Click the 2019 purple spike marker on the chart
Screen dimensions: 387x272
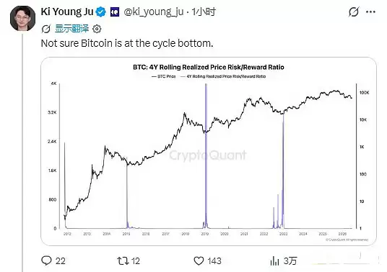[x=206, y=156]
